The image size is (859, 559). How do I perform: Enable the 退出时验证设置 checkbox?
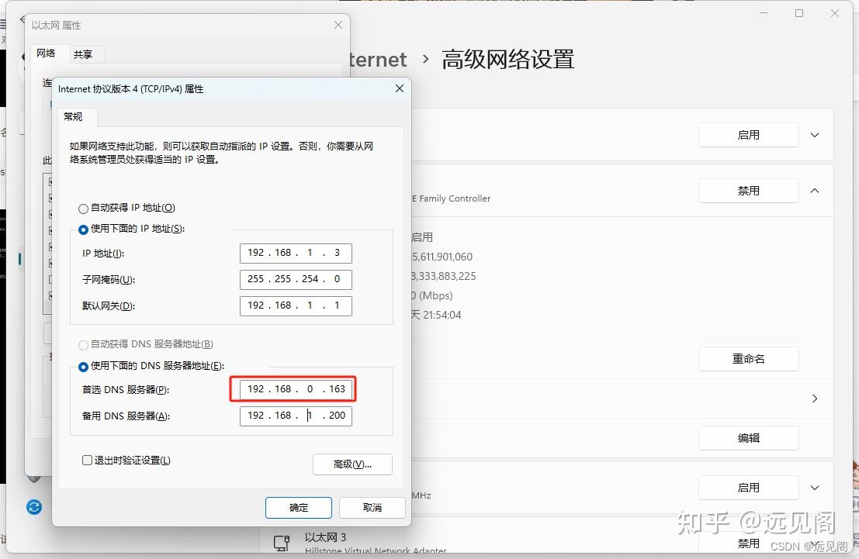point(87,460)
